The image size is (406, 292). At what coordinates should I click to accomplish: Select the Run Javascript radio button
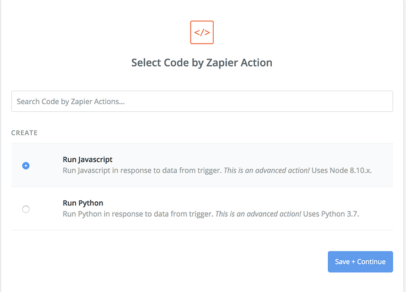(26, 165)
